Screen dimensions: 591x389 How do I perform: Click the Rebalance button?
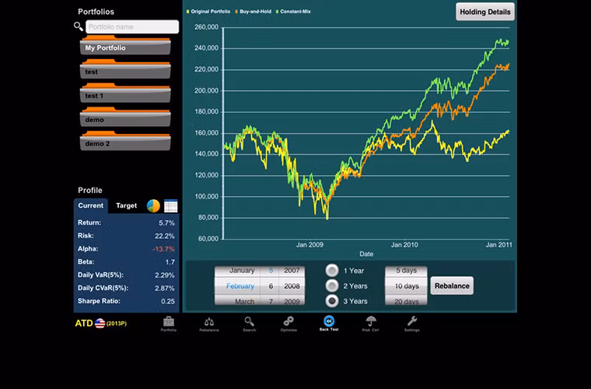point(452,286)
